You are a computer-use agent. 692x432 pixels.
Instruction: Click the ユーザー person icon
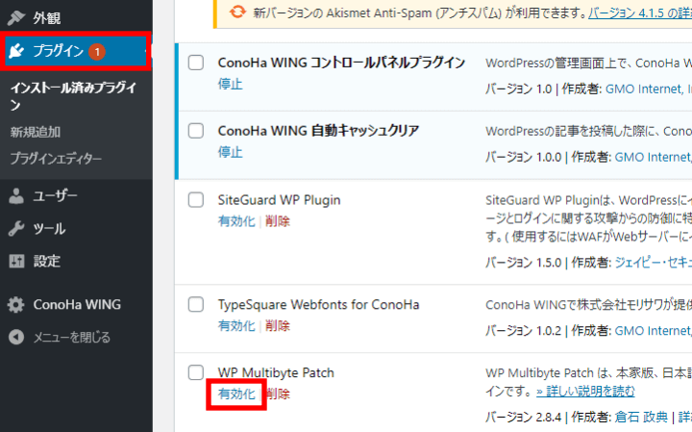[16, 195]
